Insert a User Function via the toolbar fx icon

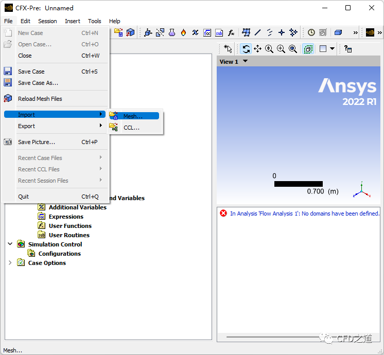point(231,32)
